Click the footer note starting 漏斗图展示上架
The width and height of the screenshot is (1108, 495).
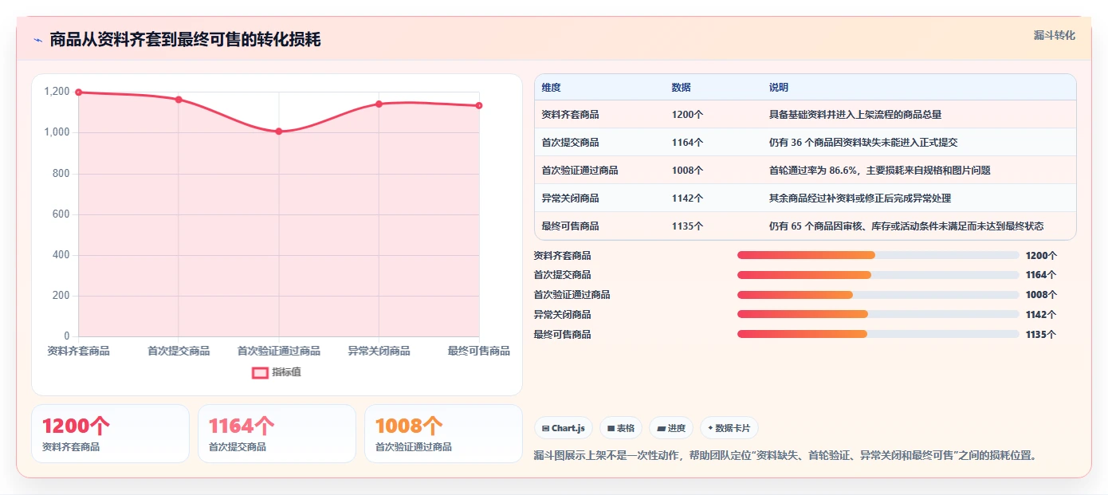tap(784, 456)
